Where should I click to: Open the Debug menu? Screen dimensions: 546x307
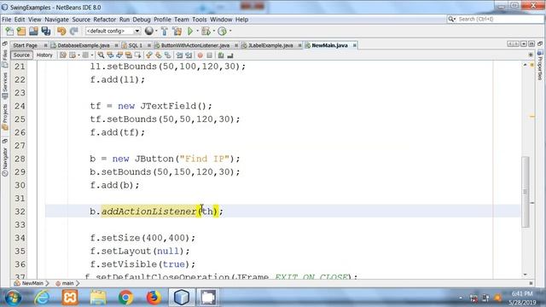click(x=142, y=20)
